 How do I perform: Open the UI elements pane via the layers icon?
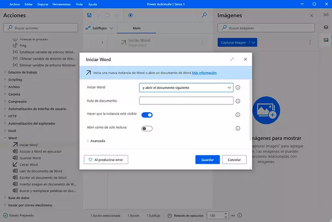point(326,27)
